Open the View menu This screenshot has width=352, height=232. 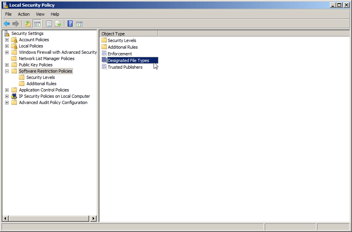coord(40,14)
